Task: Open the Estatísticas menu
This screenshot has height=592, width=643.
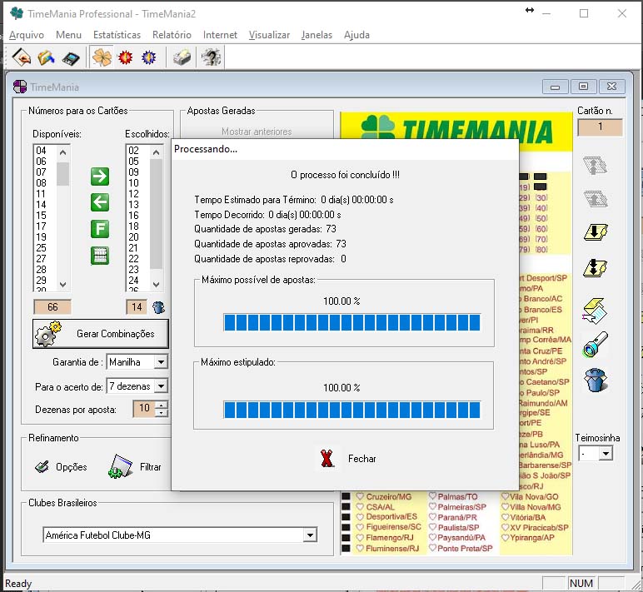Action: (117, 35)
